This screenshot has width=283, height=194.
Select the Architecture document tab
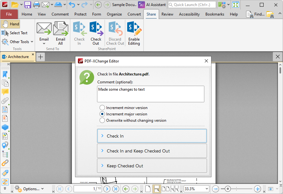coord(17,57)
